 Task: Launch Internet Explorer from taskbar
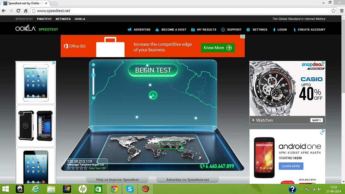pos(36,189)
